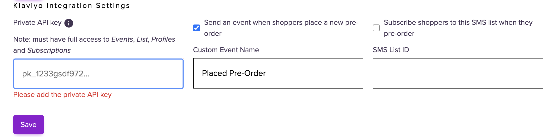This screenshot has height=137, width=559.
Task: Click the italic word 'Events' in the note
Action: 122,39
